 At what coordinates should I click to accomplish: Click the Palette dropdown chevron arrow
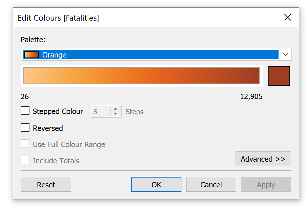pos(285,55)
